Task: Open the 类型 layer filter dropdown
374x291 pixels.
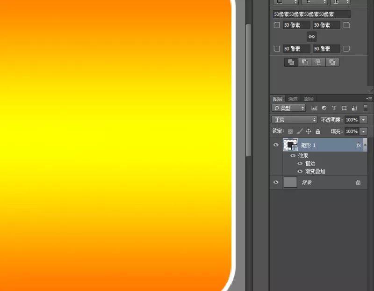Action: [x=288, y=108]
